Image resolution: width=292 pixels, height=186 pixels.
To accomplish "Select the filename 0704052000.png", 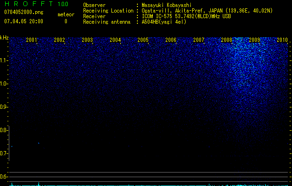I will [24, 13].
